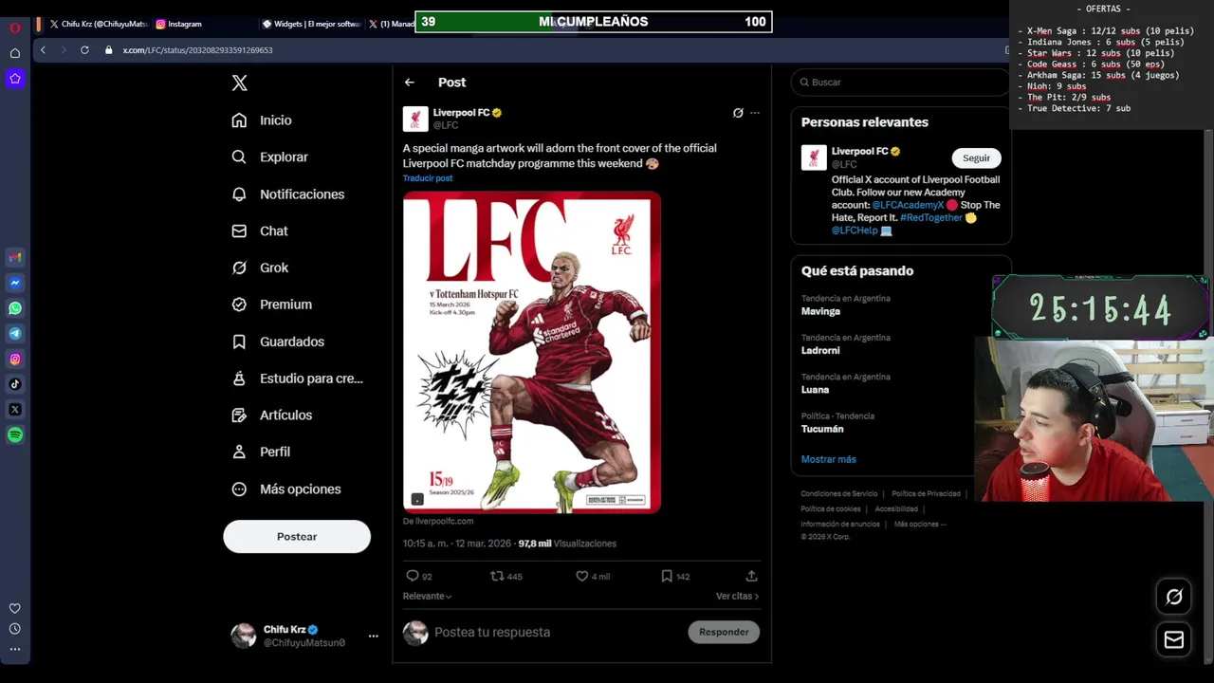
Task: Click the floating Grok button
Action: (1174, 597)
